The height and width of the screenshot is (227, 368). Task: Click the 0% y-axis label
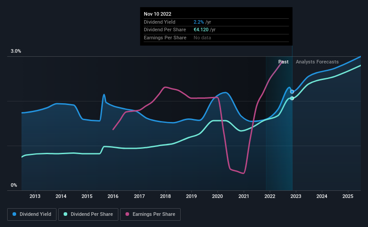(x=14, y=185)
